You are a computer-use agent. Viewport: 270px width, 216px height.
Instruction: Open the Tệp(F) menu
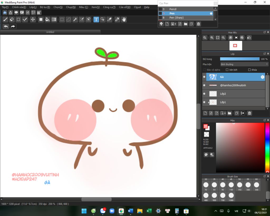(5, 7)
